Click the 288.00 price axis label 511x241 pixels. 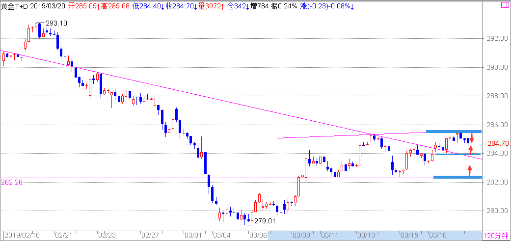click(x=498, y=96)
